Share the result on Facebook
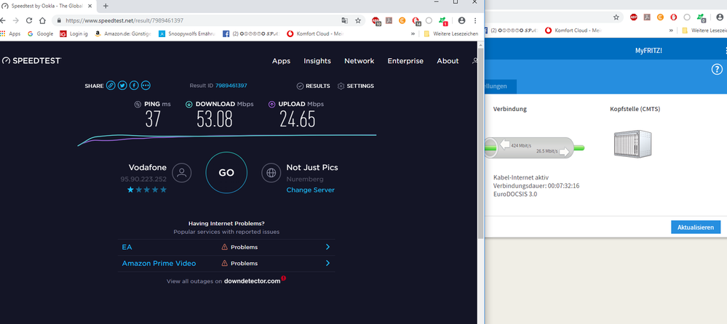The image size is (727, 324). [x=134, y=86]
